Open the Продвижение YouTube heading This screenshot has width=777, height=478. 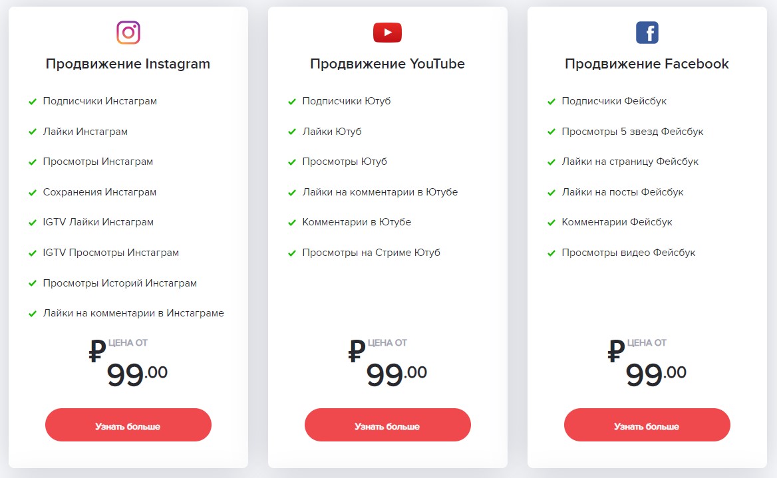[387, 64]
